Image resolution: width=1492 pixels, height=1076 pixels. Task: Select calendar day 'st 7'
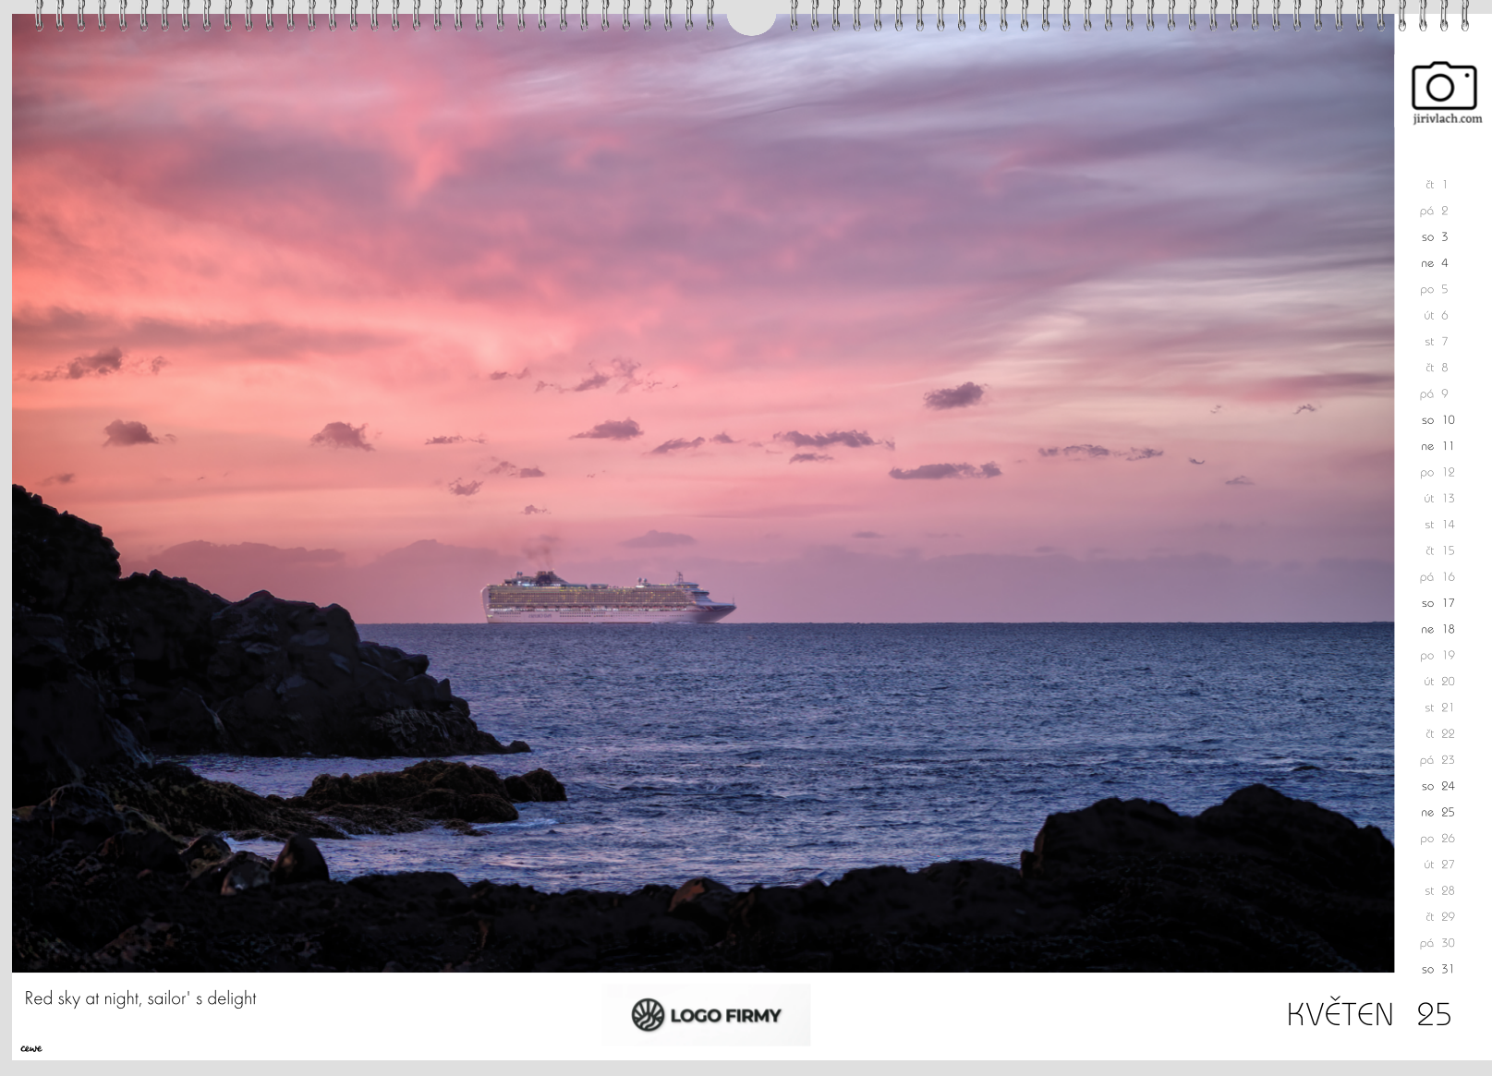[1437, 342]
